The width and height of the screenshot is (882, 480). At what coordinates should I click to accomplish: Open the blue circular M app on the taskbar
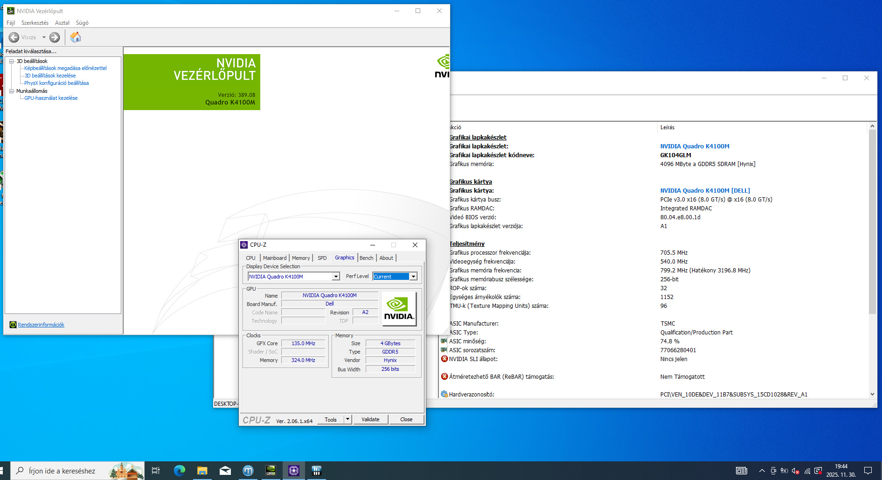[x=248, y=471]
